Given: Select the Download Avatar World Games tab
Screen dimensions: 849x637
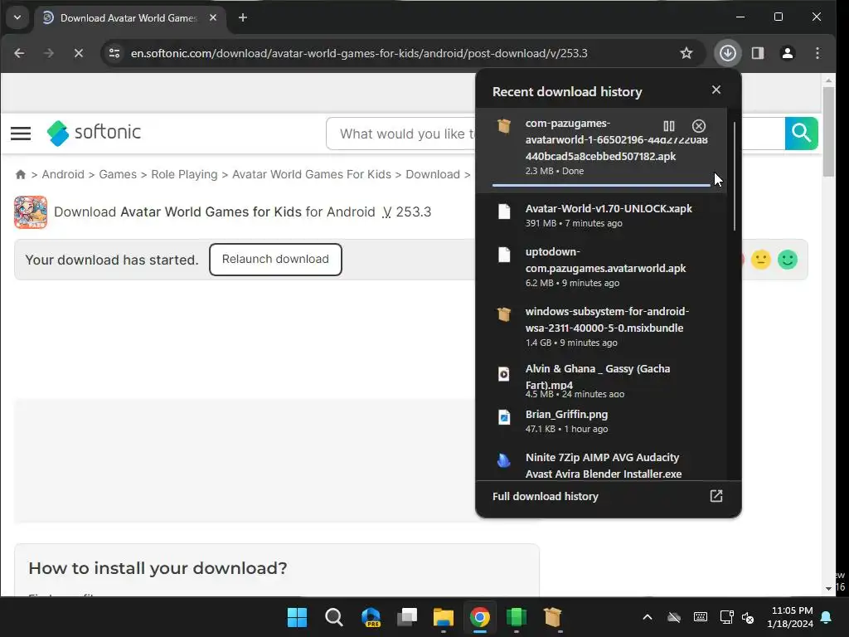Looking at the screenshot, I should point(129,18).
